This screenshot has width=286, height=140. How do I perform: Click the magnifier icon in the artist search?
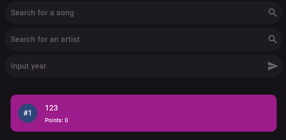coord(273,39)
